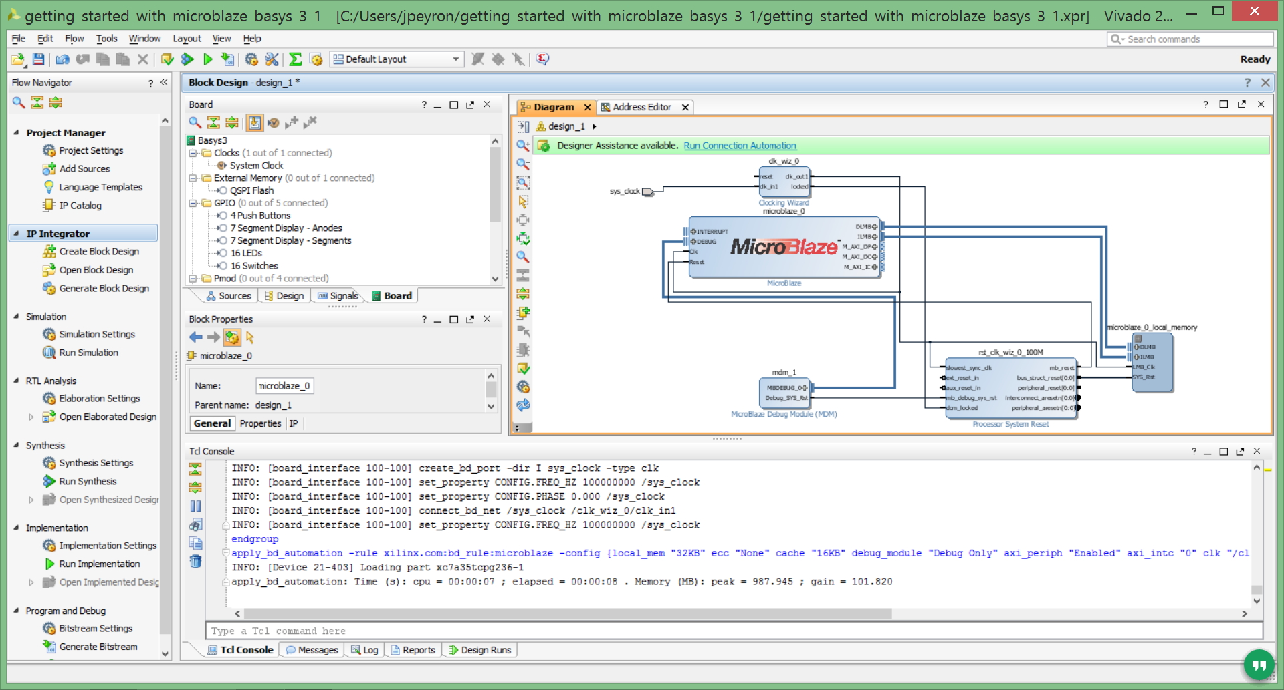Expand the Open Elaborated Design item
The height and width of the screenshot is (690, 1284).
[x=31, y=417]
